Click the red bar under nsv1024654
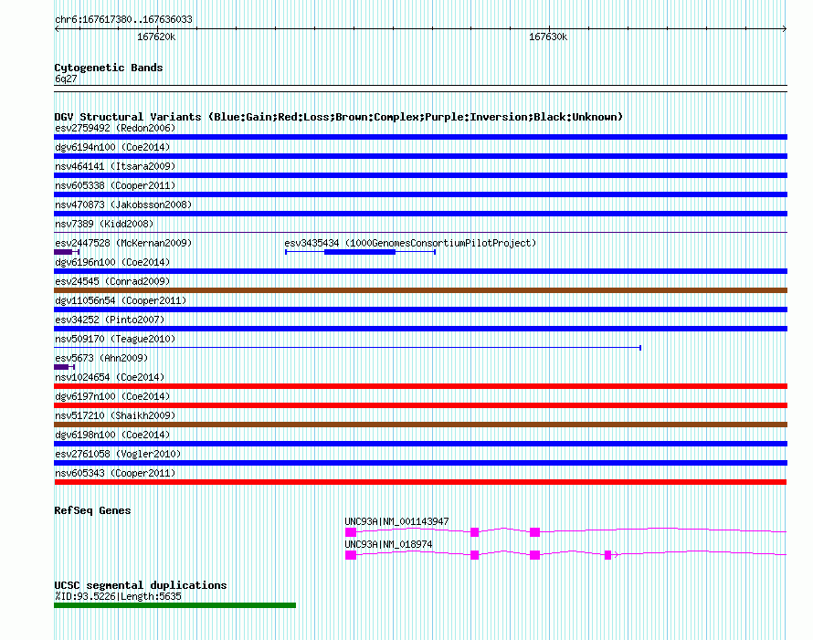 click(x=420, y=386)
